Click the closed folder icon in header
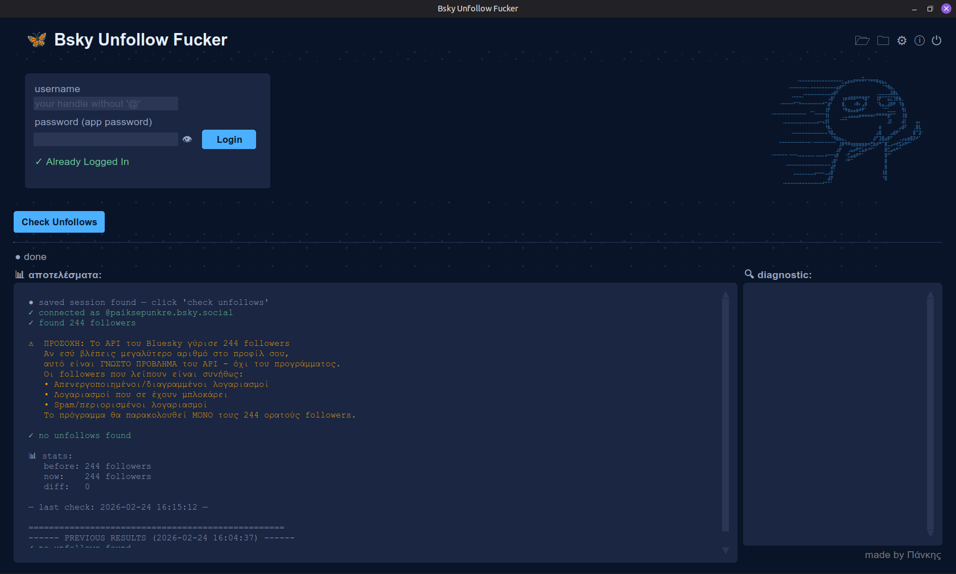 pyautogui.click(x=883, y=40)
